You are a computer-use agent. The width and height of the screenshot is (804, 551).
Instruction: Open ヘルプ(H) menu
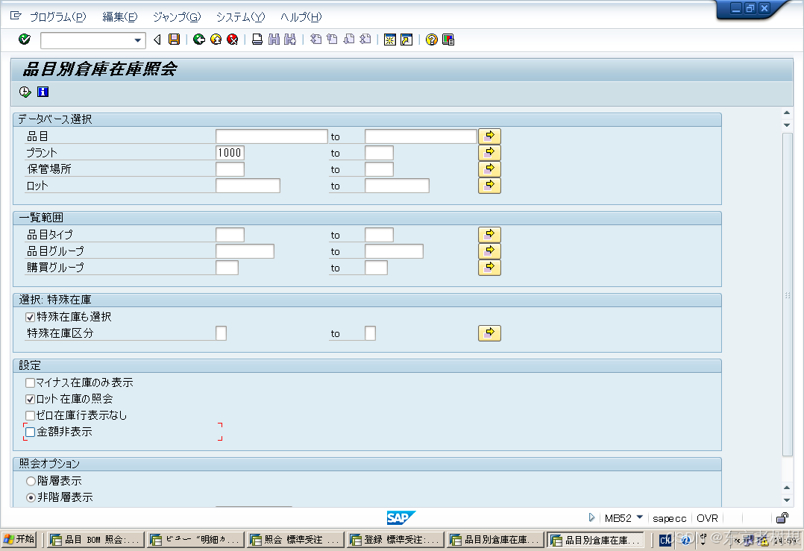pos(301,17)
